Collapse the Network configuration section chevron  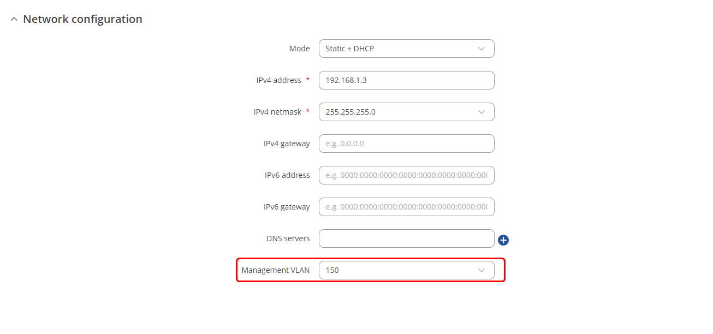(14, 20)
